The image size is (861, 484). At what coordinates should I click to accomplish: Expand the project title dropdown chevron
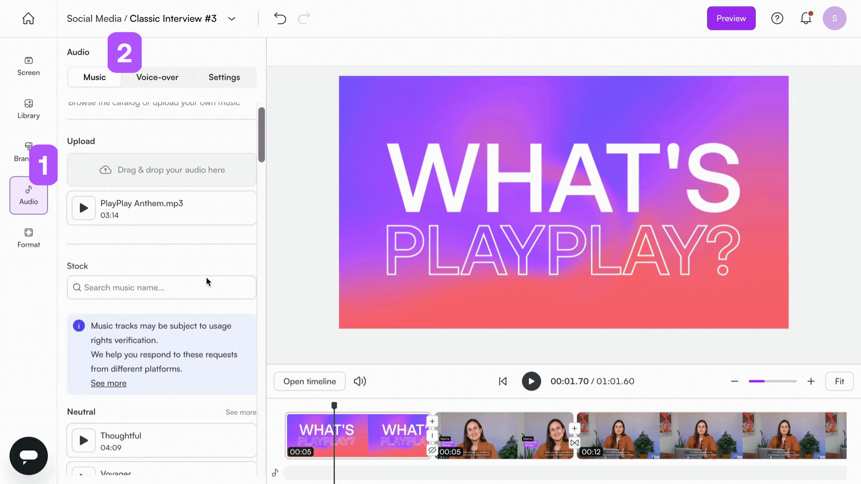(232, 19)
